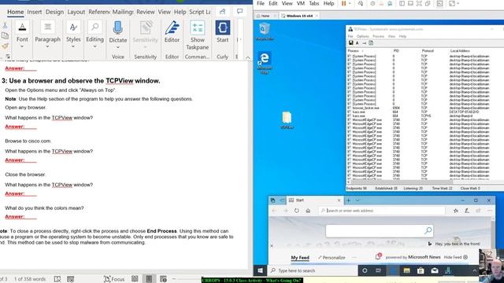
Task: Click the Dictate microphone icon
Action: point(118,28)
